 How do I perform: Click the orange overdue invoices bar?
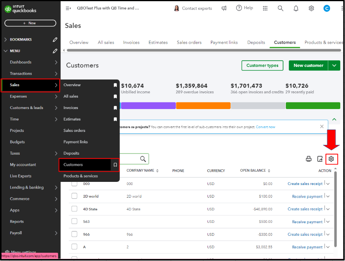(x=203, y=106)
